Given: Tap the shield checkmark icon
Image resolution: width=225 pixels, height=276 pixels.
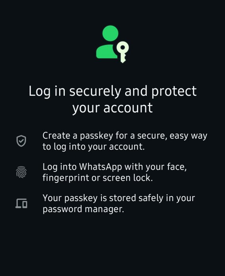Looking at the screenshot, I should point(21,141).
